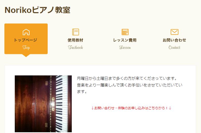Viewport: 201px width, 133px height.
Task: Open the お問い合わせ navigation item
Action: [174, 40]
